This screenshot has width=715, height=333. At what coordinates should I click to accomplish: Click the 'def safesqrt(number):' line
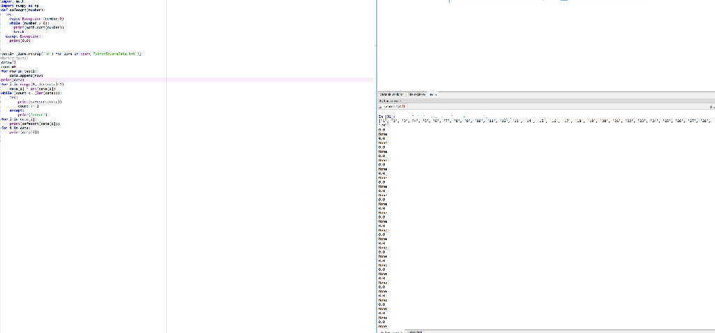point(23,10)
